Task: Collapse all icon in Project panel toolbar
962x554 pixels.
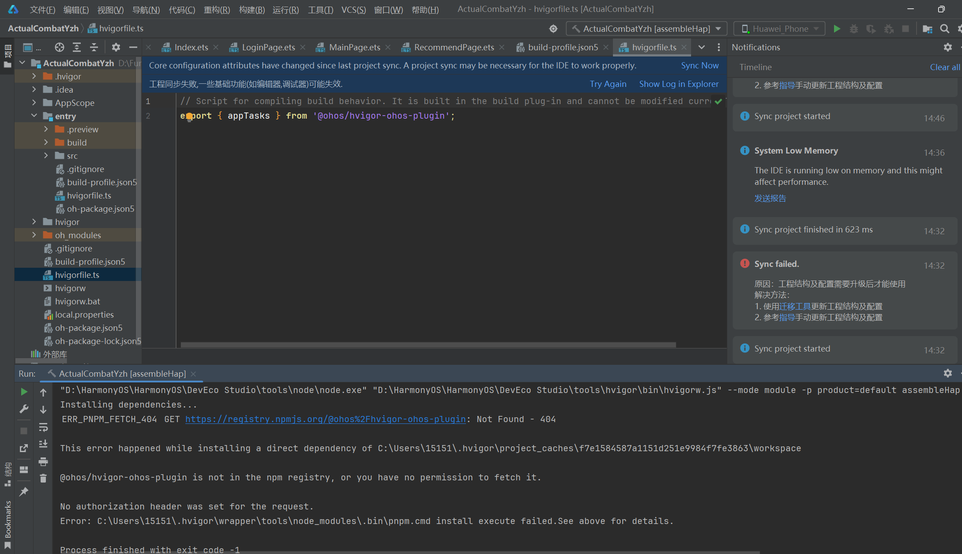Action: click(94, 47)
